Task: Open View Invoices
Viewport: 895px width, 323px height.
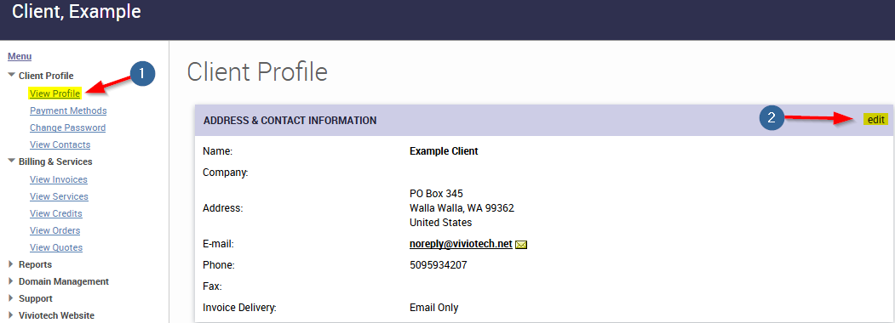Action: [58, 179]
